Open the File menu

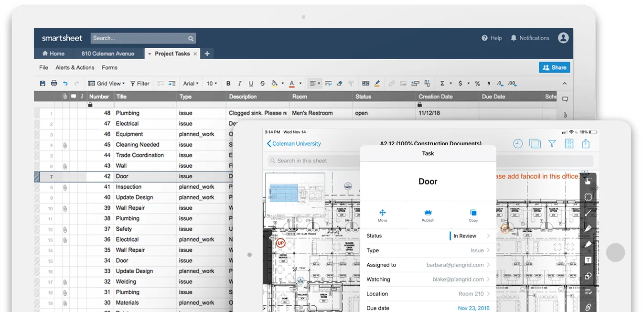43,67
